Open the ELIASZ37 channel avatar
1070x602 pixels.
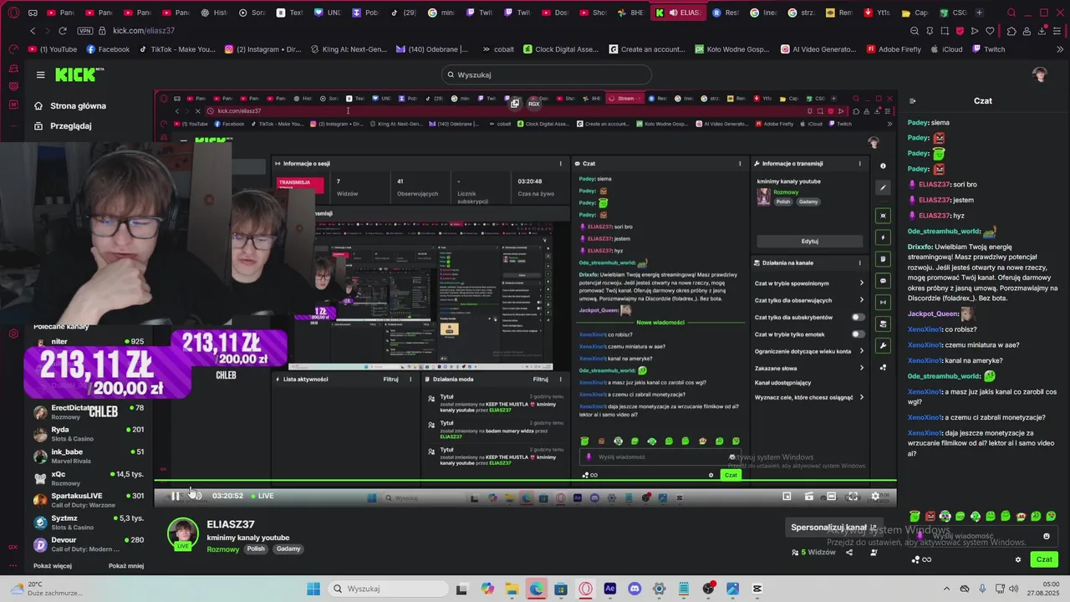(183, 533)
